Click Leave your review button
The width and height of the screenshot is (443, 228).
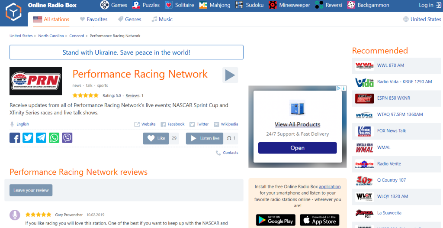point(31,190)
